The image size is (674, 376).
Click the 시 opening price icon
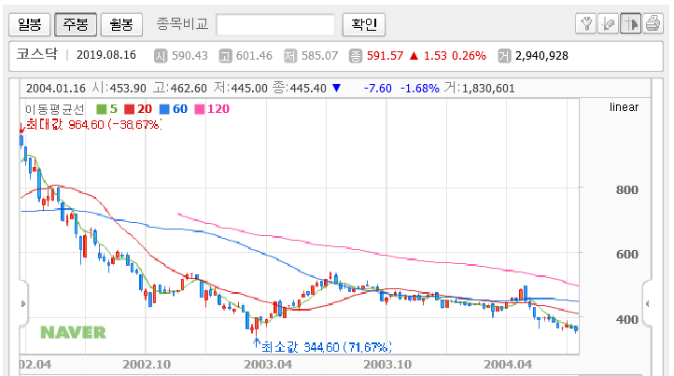161,56
